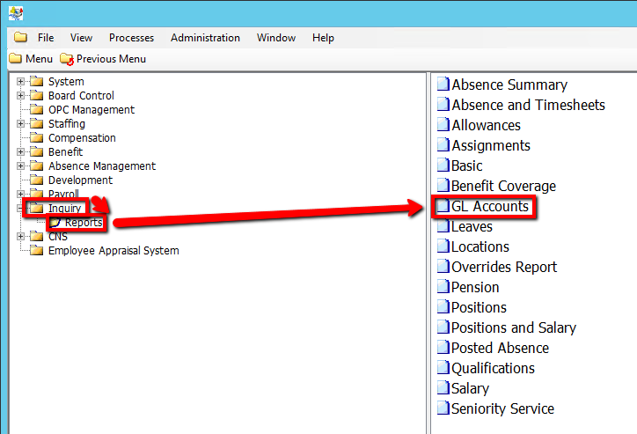Click the Employee Appraisal System folder icon

pyautogui.click(x=36, y=251)
